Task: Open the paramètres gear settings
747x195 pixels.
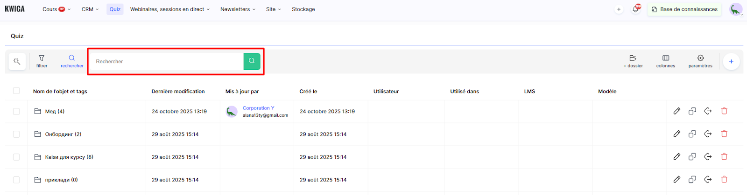Action: coord(700,61)
